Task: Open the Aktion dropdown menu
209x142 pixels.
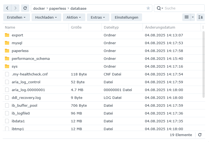Action: 74,17
